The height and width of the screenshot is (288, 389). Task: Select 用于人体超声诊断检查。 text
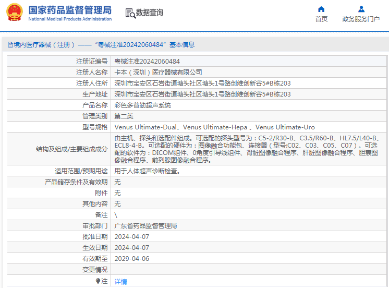148,171
